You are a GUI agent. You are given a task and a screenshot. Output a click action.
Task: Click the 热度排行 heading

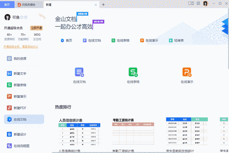click(63, 107)
